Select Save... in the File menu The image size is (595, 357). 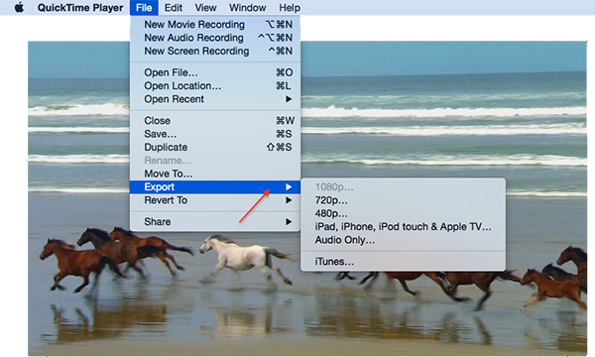click(x=215, y=134)
